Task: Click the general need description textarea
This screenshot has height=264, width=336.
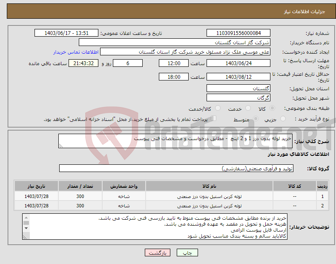Action: pyautogui.click(x=175, y=141)
